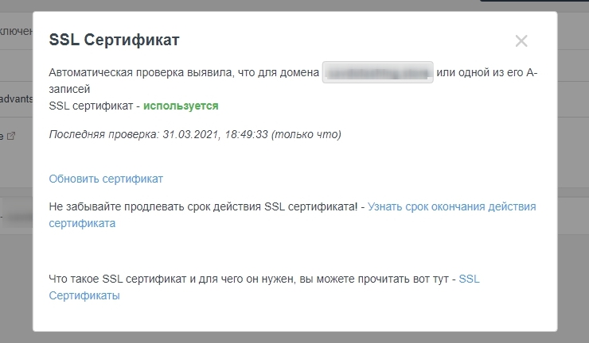Viewport: 589px width, 343px height.
Task: Click the (только что) note
Action: pos(306,134)
